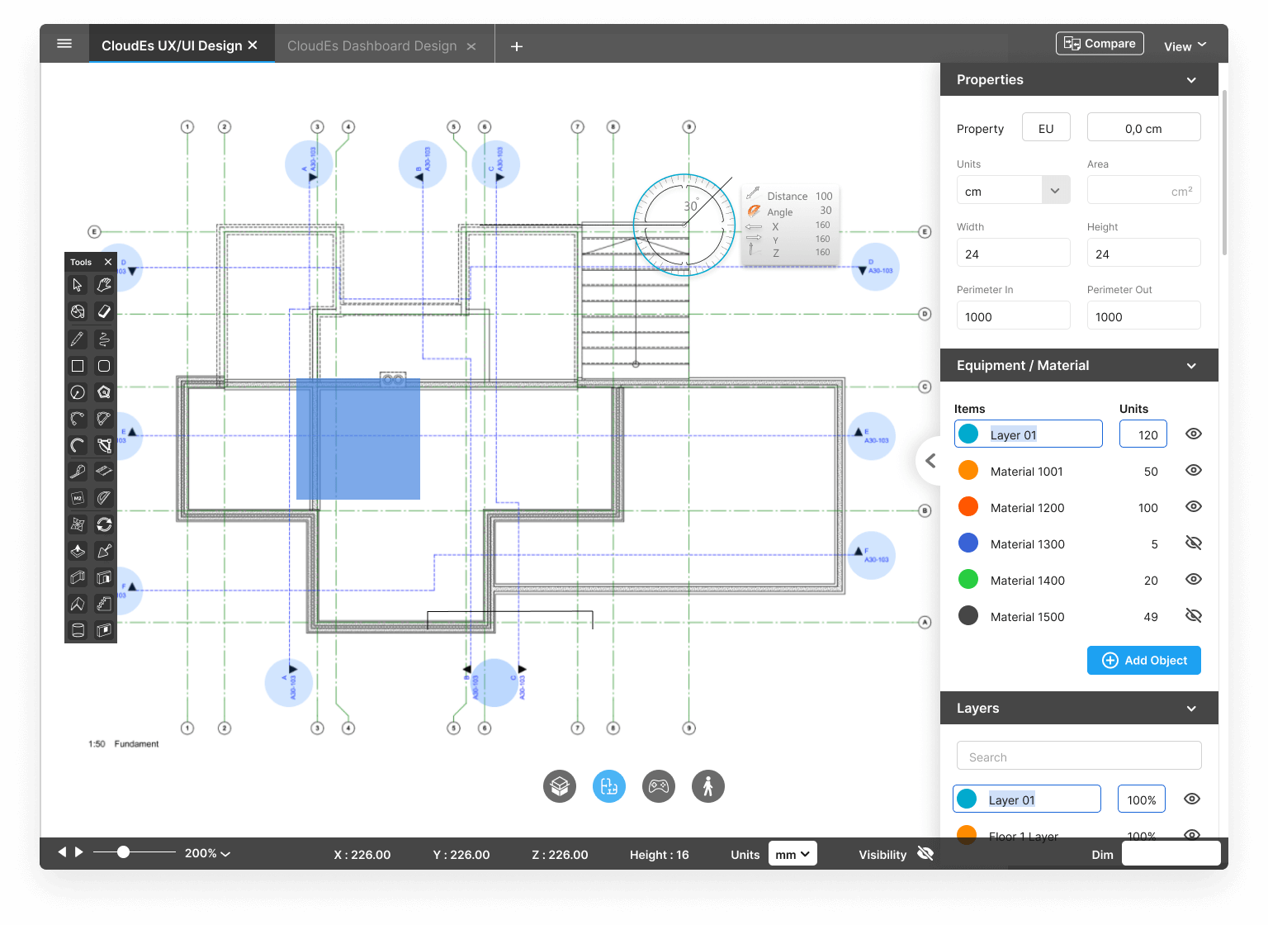Show the hidden Material 1300
This screenshot has width=1268, height=925.
pos(1193,543)
